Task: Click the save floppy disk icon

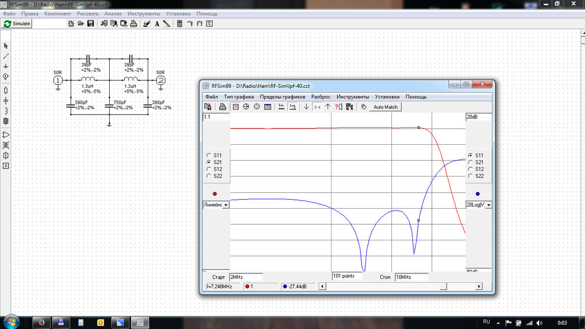Action: pos(91,23)
